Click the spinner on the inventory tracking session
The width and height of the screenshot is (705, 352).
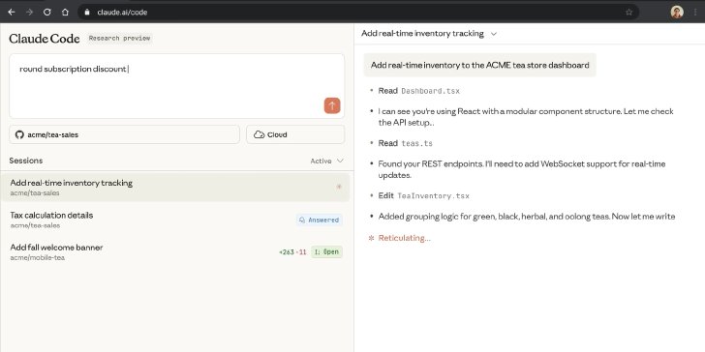(339, 187)
